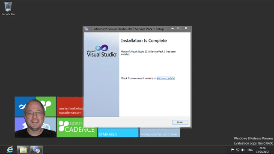Open the Windows Update link
Image resolution: width=274 pixels, height=154 pixels.
click(x=166, y=78)
